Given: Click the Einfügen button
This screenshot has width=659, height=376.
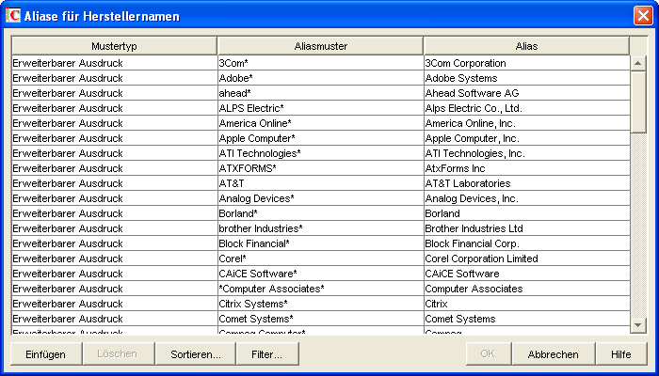Looking at the screenshot, I should coord(45,354).
